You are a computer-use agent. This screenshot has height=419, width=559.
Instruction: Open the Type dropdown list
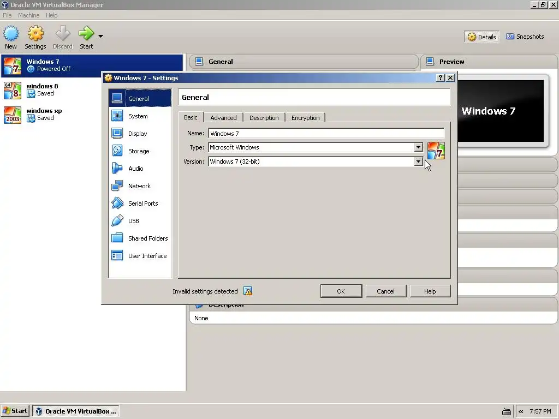418,147
